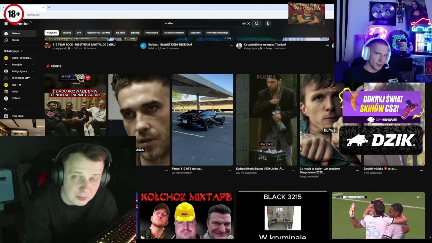
Task: Open Kariera Nikosia Dyzmy short title
Action: click(x=260, y=169)
